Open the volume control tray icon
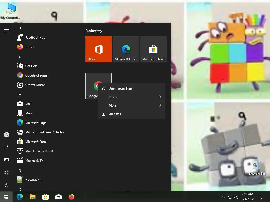The height and width of the screenshot is (202, 270). [236, 197]
